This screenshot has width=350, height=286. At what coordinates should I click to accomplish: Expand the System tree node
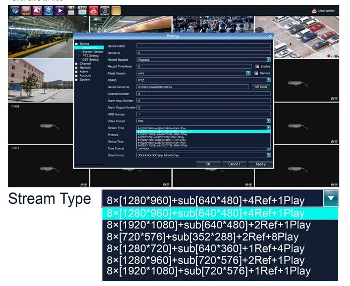(x=76, y=80)
